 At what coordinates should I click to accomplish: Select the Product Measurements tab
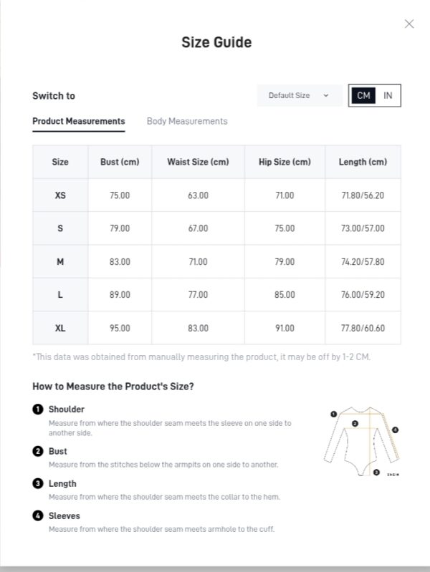[x=79, y=122]
